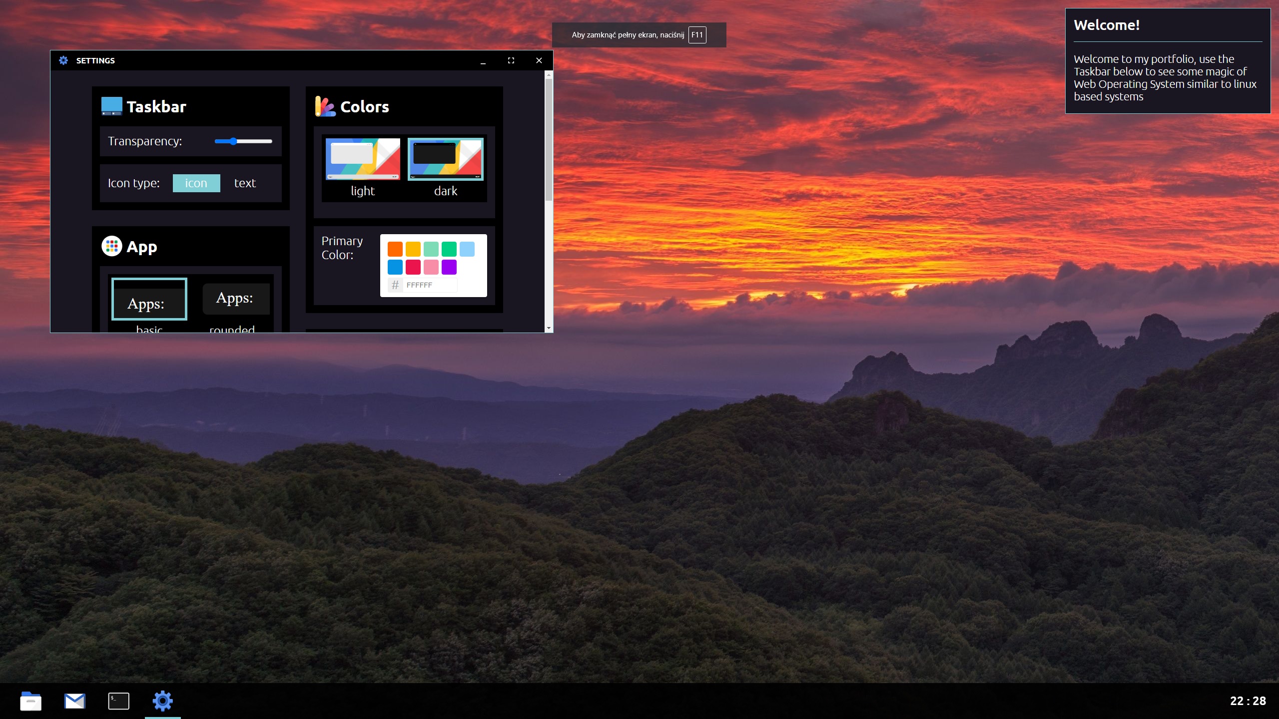This screenshot has width=1279, height=719.
Task: Click the Taskbar section monitor icon
Action: click(x=111, y=106)
